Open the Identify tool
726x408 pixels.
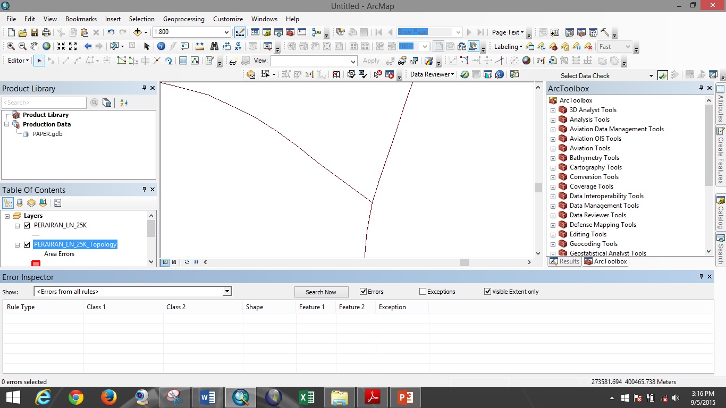point(161,46)
